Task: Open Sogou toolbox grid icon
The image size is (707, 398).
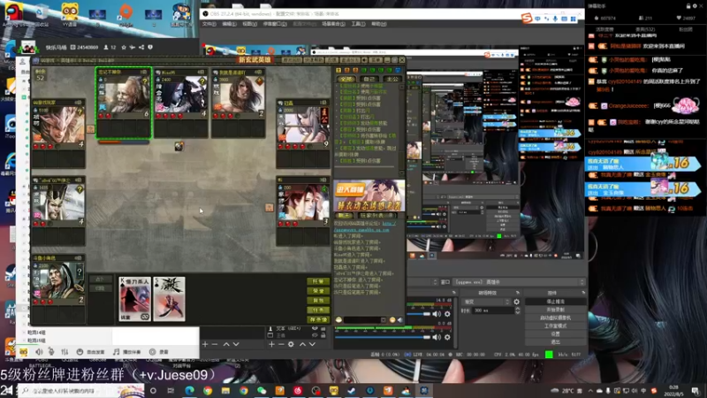Action: pyautogui.click(x=573, y=19)
